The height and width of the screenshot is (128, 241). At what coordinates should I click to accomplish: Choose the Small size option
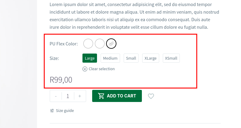131,58
